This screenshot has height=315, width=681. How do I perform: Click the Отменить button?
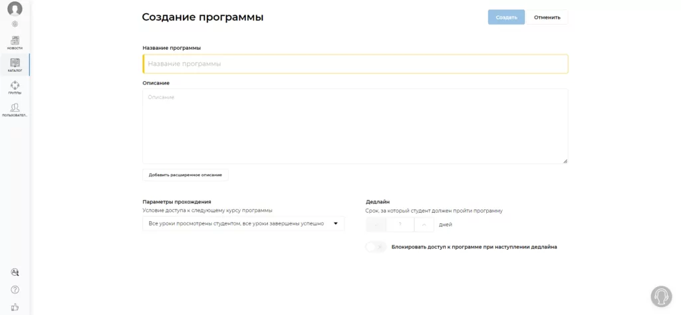point(547,17)
